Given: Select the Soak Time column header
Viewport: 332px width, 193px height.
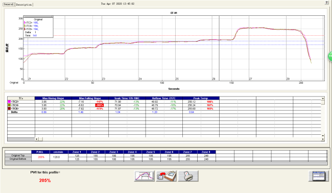Looking at the screenshot, I should coord(127,98).
